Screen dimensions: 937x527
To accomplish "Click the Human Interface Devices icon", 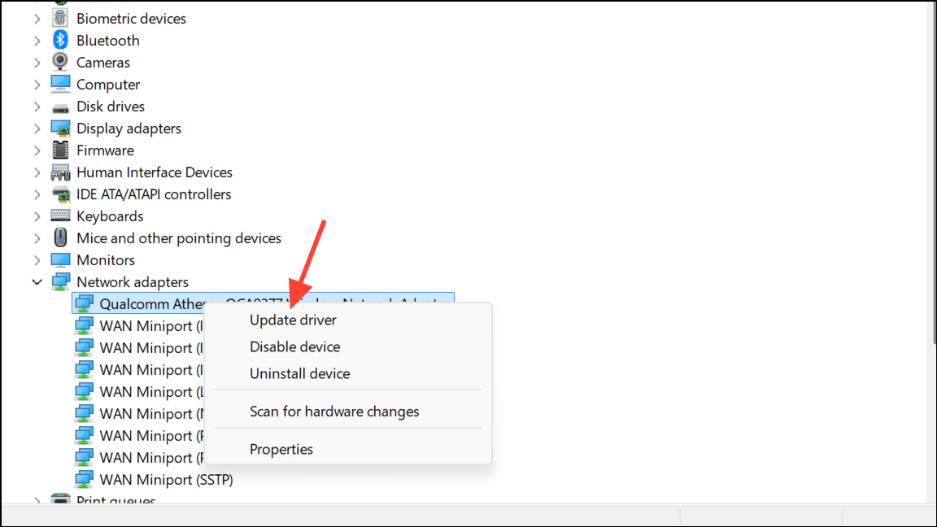I will click(x=60, y=172).
